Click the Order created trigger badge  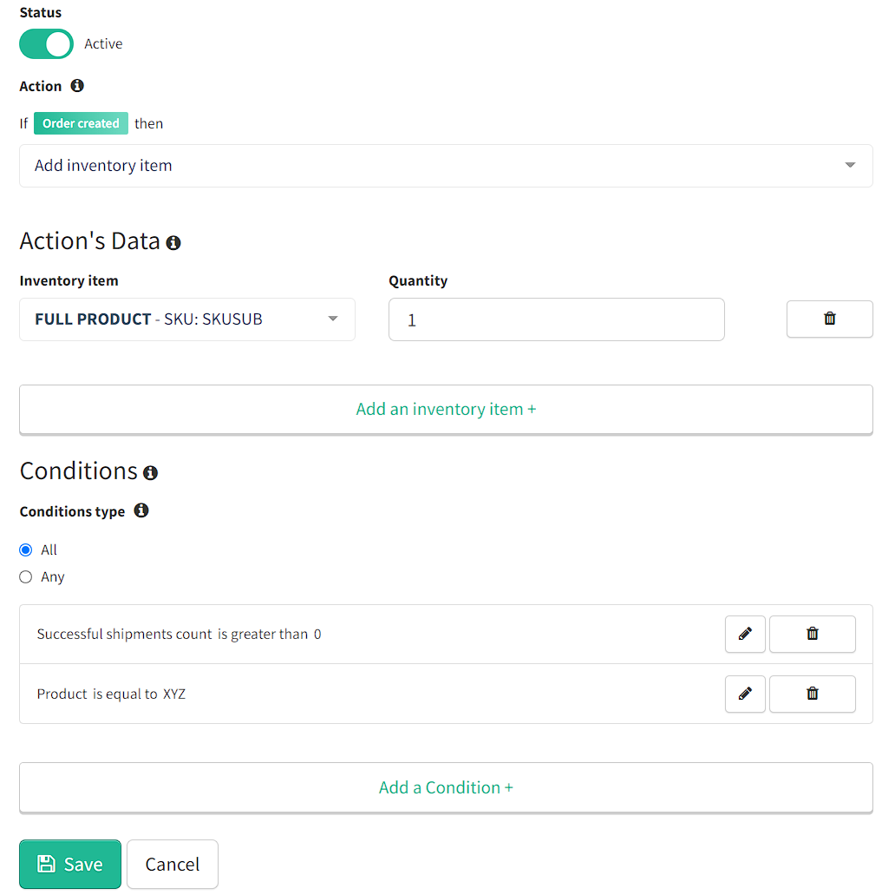click(x=81, y=123)
